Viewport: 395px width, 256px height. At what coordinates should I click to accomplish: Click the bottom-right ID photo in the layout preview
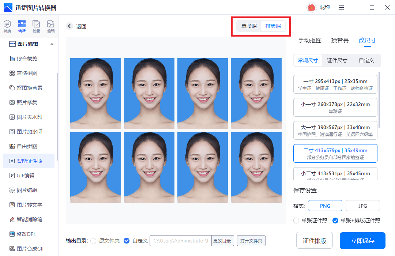click(256, 167)
